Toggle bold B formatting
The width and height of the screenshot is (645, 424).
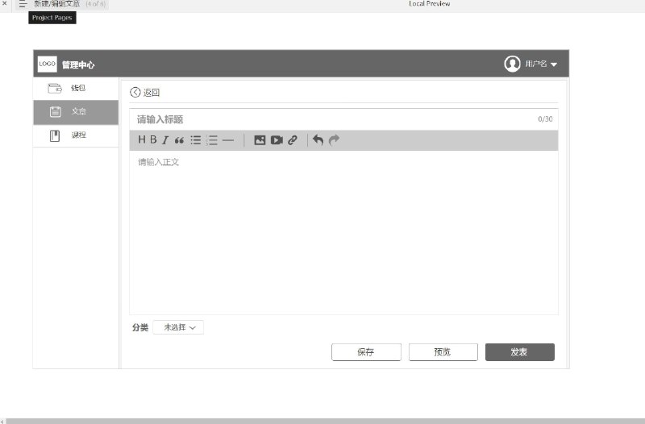pyautogui.click(x=153, y=139)
